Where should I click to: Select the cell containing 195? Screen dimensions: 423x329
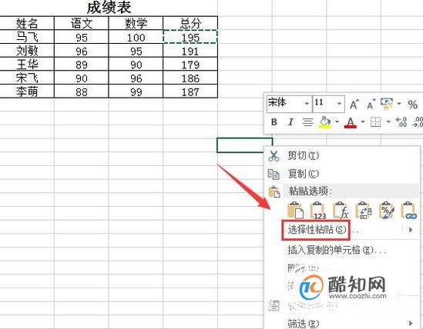point(190,37)
